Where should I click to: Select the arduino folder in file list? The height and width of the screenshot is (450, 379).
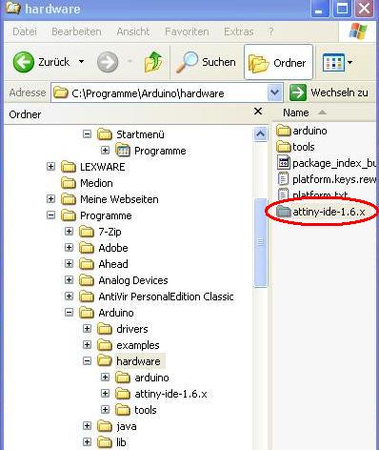tap(302, 131)
